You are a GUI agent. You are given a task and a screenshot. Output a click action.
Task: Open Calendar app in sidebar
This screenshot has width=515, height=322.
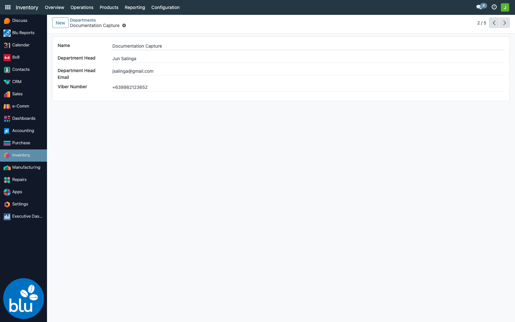(23, 45)
